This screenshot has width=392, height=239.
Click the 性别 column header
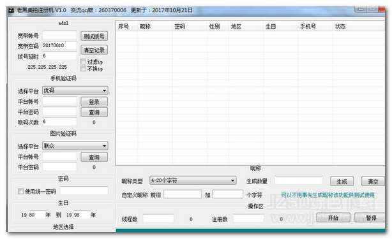pos(218,26)
